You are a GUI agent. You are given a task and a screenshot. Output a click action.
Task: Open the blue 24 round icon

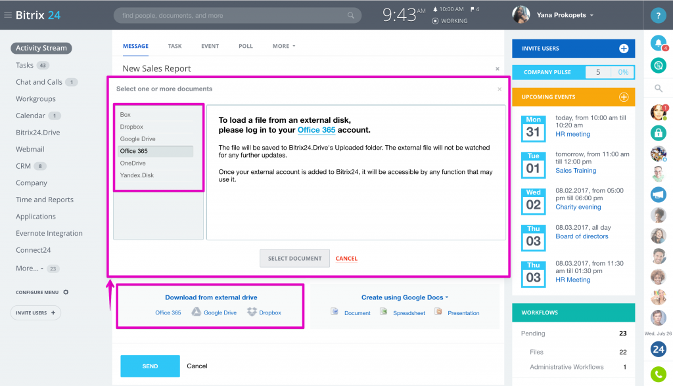point(659,349)
